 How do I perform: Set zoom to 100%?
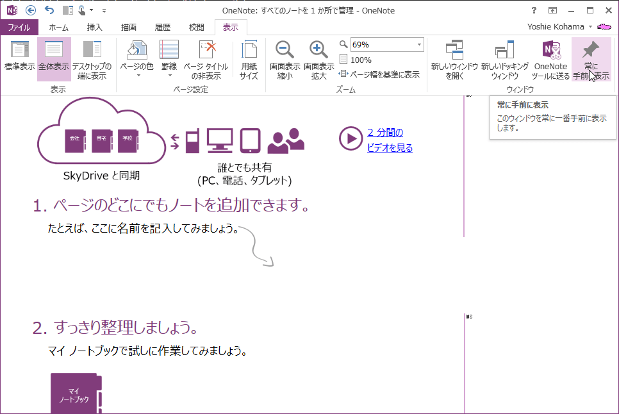tap(355, 60)
